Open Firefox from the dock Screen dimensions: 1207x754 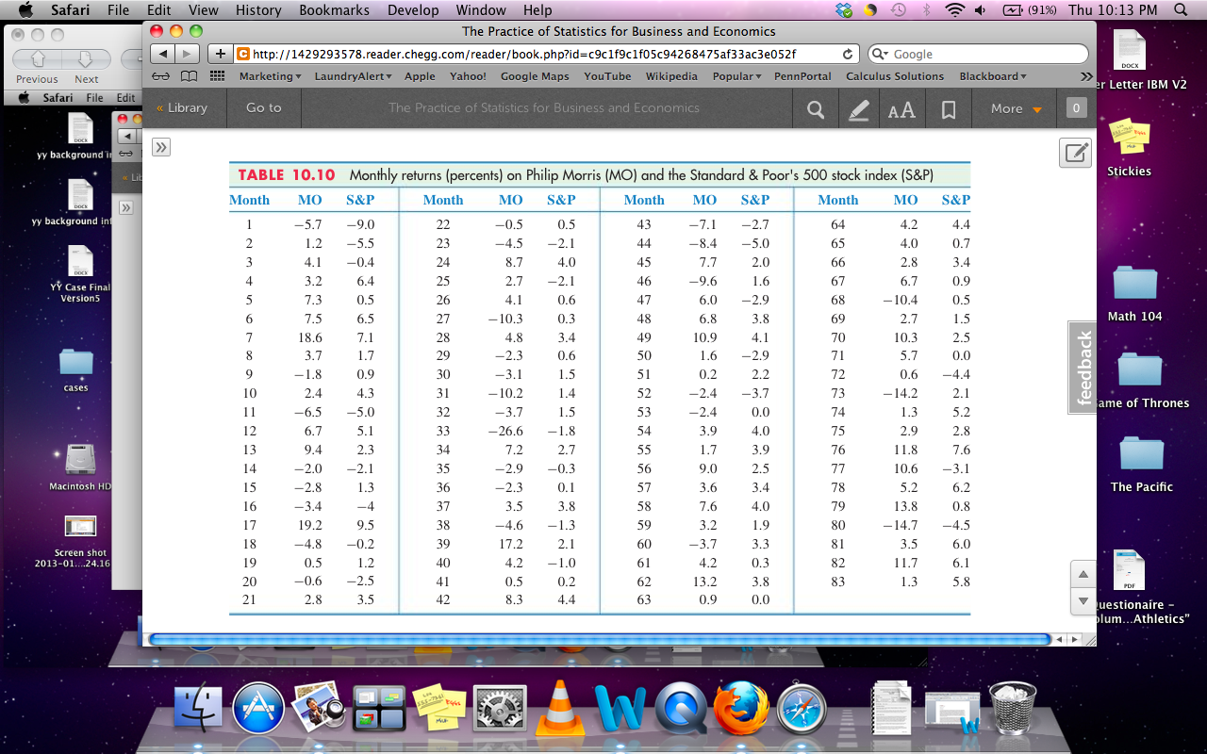click(740, 708)
